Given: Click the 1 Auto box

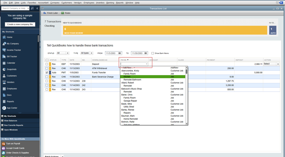Looking at the screenshot, I should 273,30.
